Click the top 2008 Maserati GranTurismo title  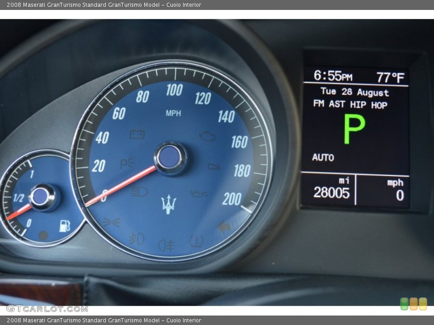pos(104,5)
